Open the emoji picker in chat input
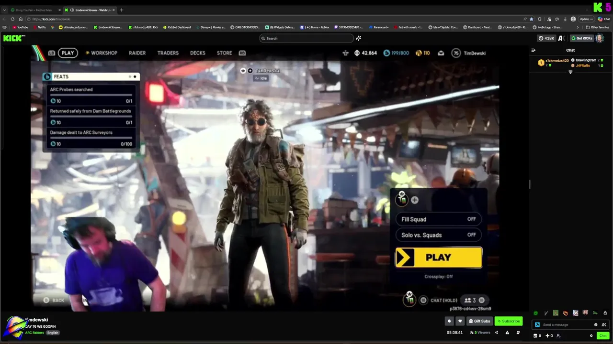This screenshot has height=344, width=613. click(596, 325)
